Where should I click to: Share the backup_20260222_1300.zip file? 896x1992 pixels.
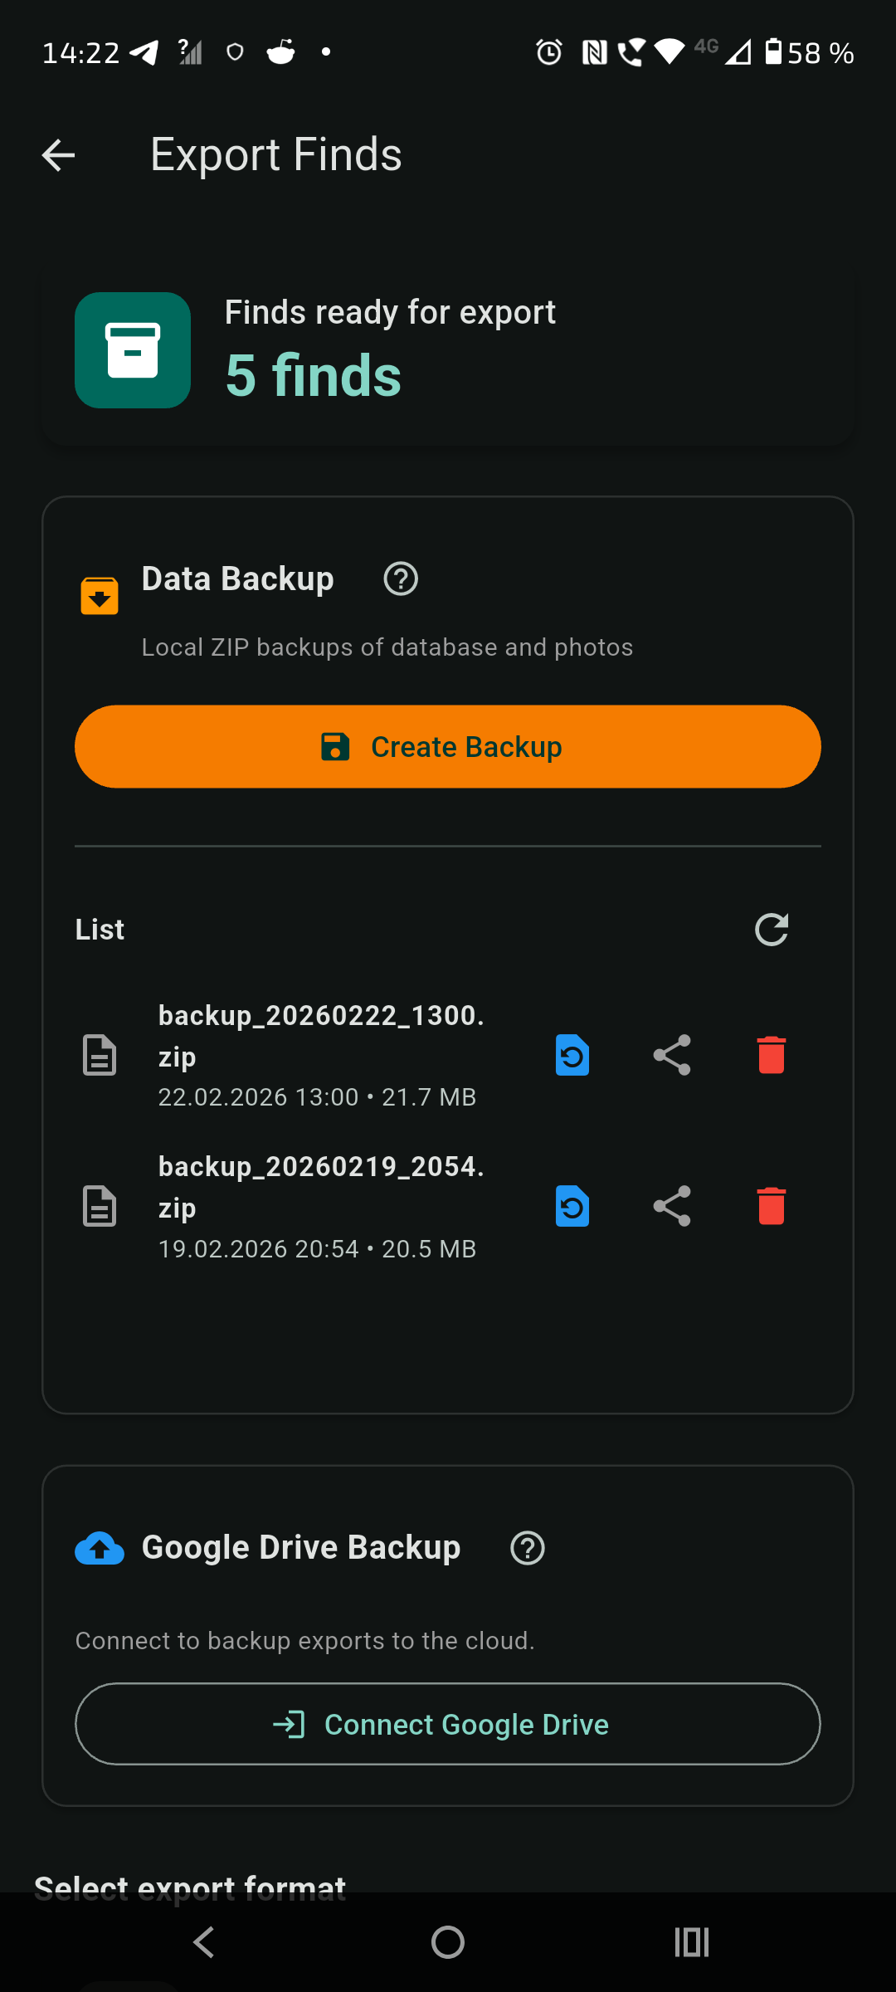coord(671,1055)
